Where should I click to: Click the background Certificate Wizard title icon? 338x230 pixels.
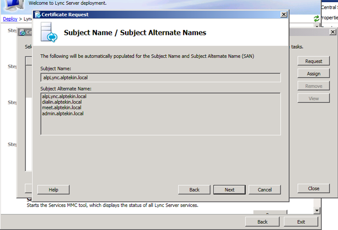click(x=23, y=32)
